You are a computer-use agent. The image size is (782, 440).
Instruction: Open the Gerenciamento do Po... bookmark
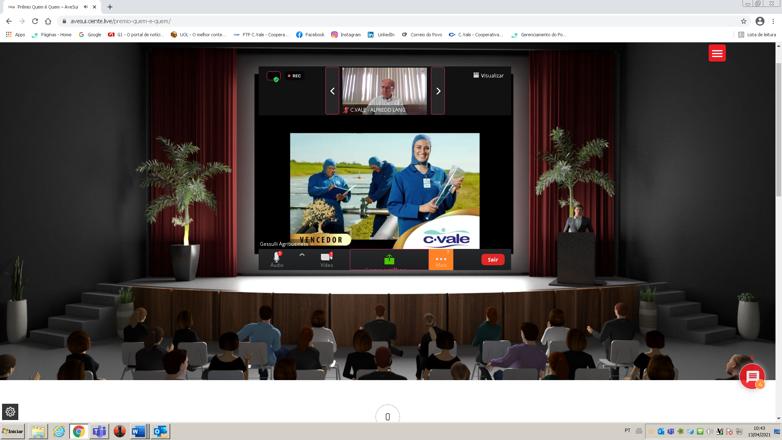538,35
